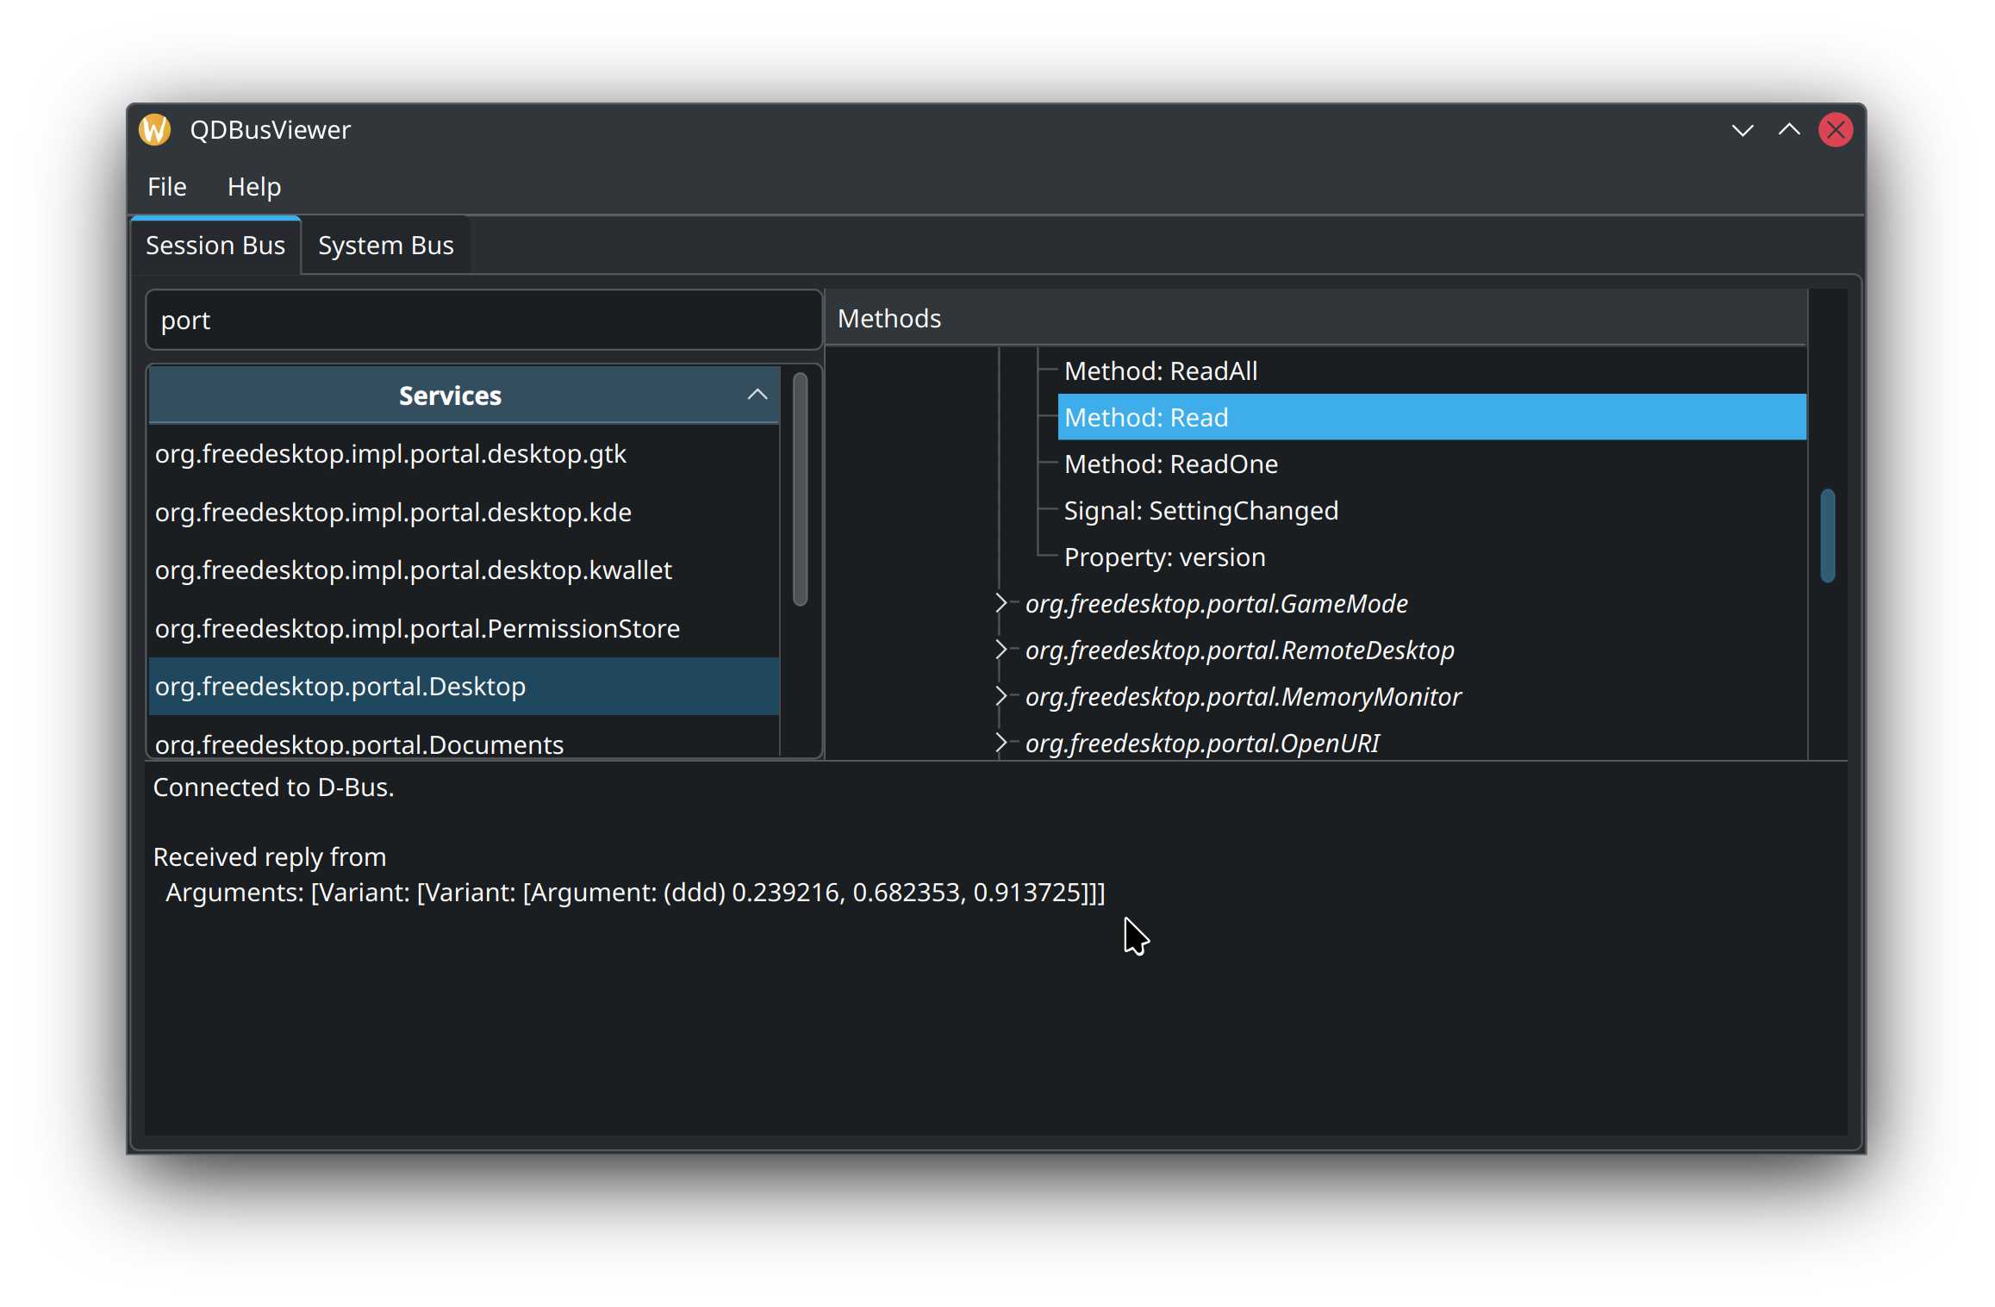Select the Session Bus tab

tap(215, 246)
